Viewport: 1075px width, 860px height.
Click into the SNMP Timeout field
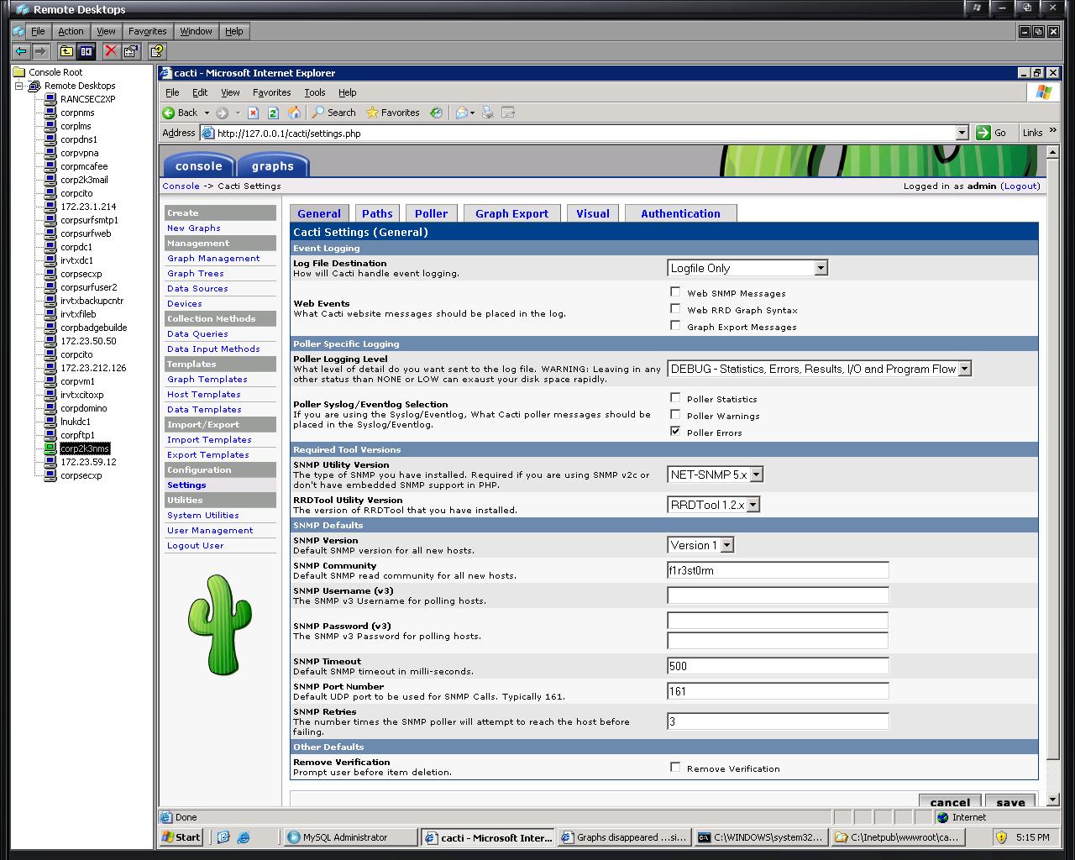[x=778, y=666]
